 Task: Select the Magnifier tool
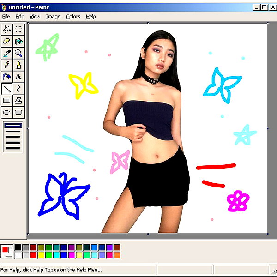tap(18, 53)
